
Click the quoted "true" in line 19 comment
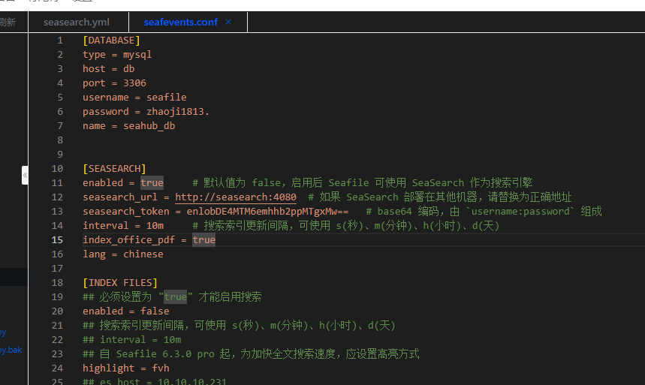(x=175, y=297)
